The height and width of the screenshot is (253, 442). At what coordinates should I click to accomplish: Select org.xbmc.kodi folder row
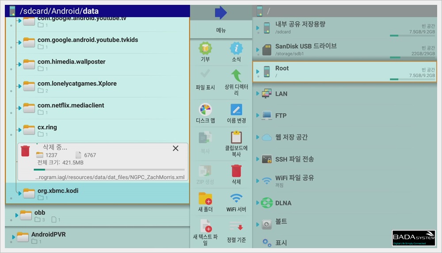97,193
